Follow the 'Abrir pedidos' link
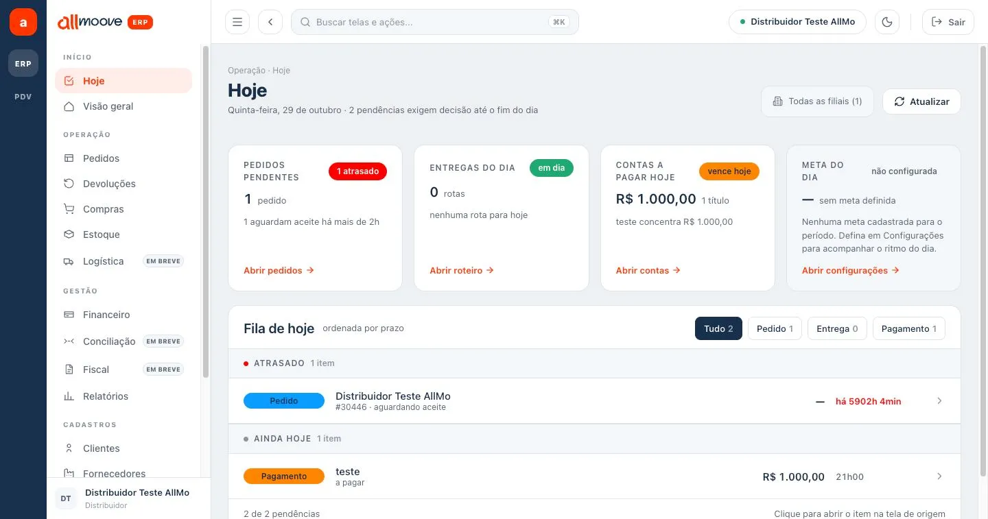Screen dimensions: 988x519 pos(279,270)
